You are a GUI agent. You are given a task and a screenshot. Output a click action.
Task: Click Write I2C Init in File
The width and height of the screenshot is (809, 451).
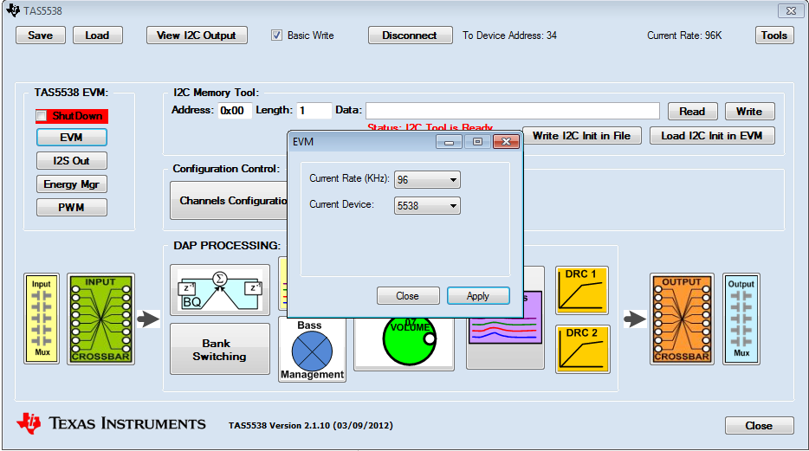point(582,136)
